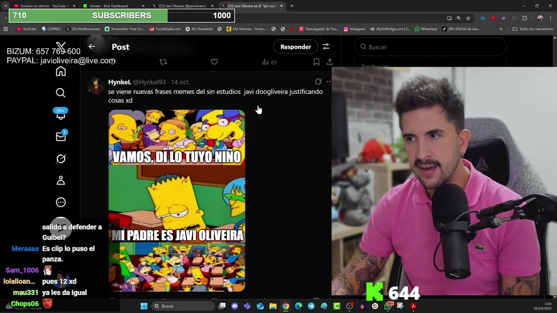Open Socialblade.com bookmark

[165, 29]
